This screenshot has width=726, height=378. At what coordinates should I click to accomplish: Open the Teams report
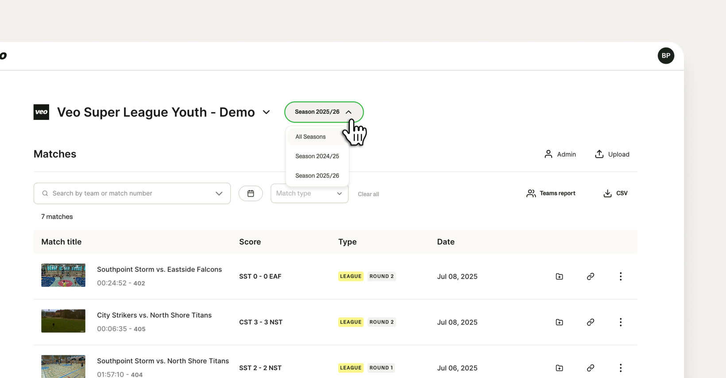click(551, 193)
